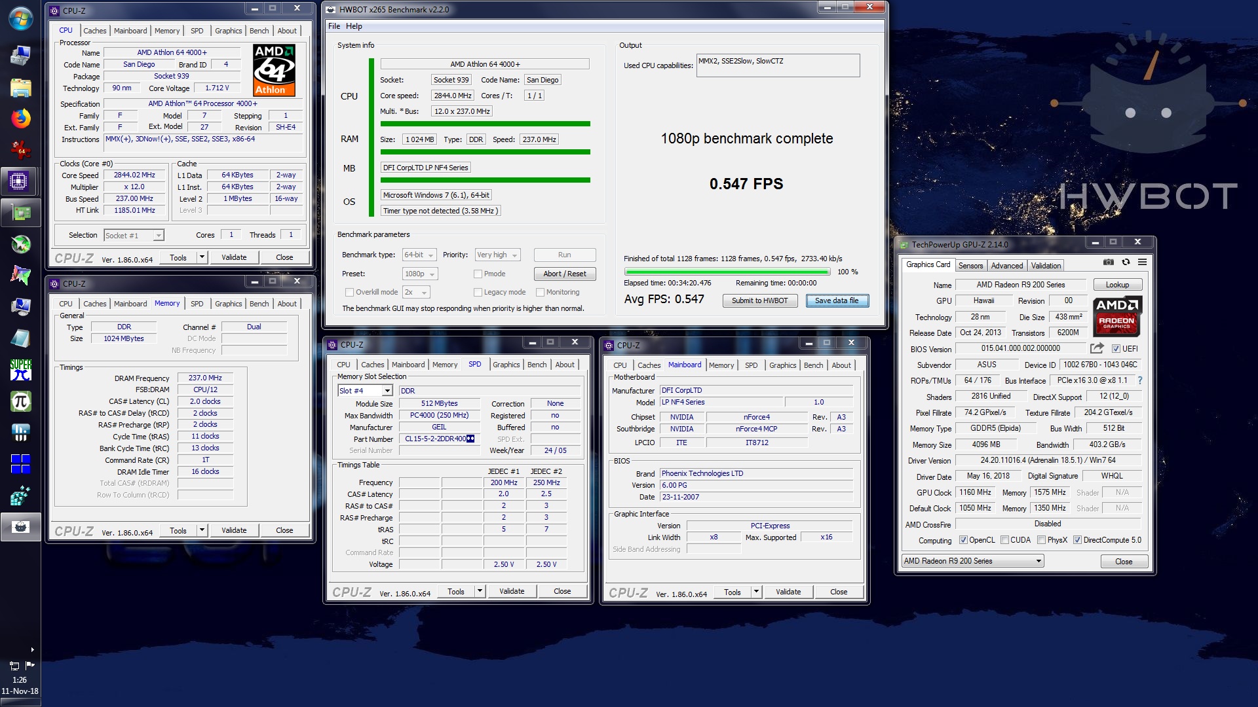Viewport: 1258px width, 707px height.
Task: Click the Abort / Reset button
Action: (x=565, y=274)
